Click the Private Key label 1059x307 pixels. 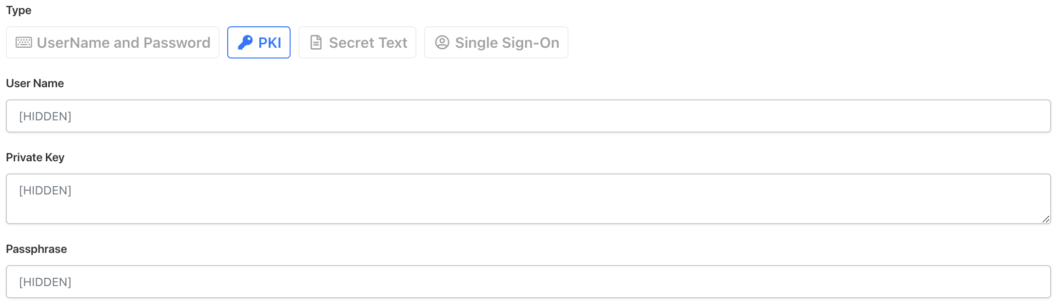[35, 157]
